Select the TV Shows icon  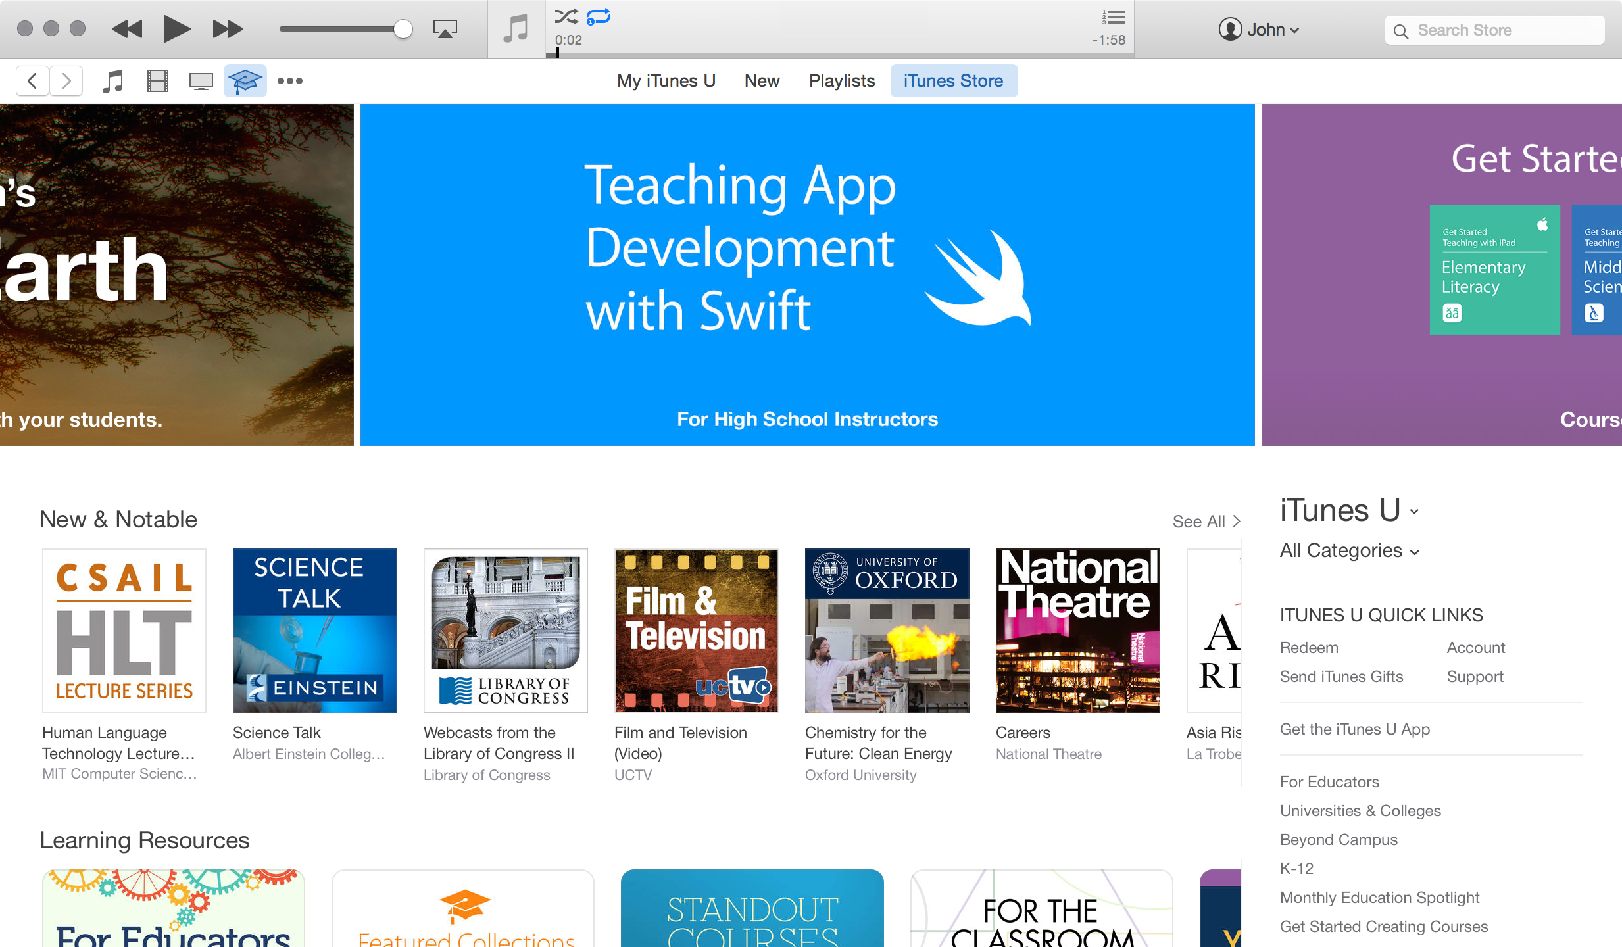pyautogui.click(x=200, y=81)
